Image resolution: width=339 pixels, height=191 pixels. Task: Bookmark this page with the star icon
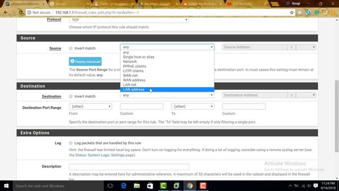(292, 13)
